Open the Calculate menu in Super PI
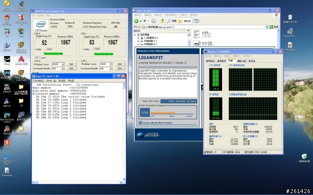 tap(38, 80)
